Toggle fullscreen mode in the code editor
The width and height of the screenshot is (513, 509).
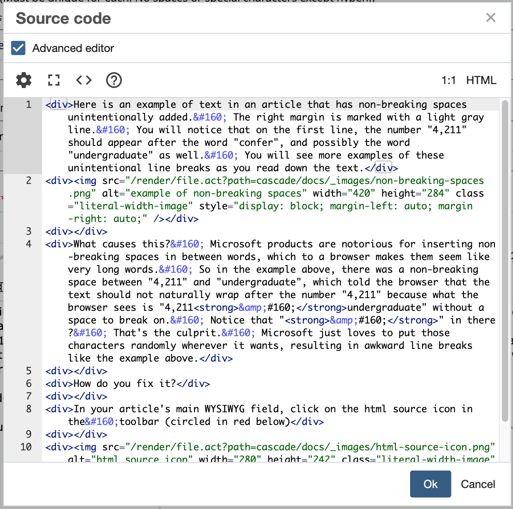pos(54,80)
